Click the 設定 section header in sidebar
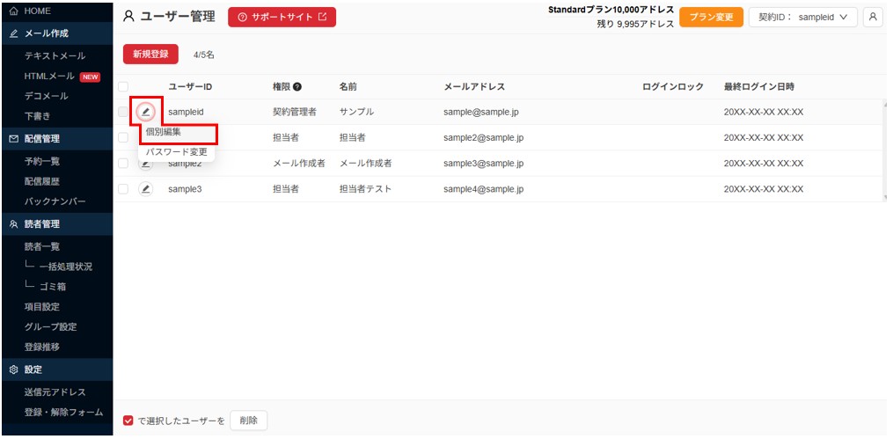893x439 pixels. coord(33,369)
